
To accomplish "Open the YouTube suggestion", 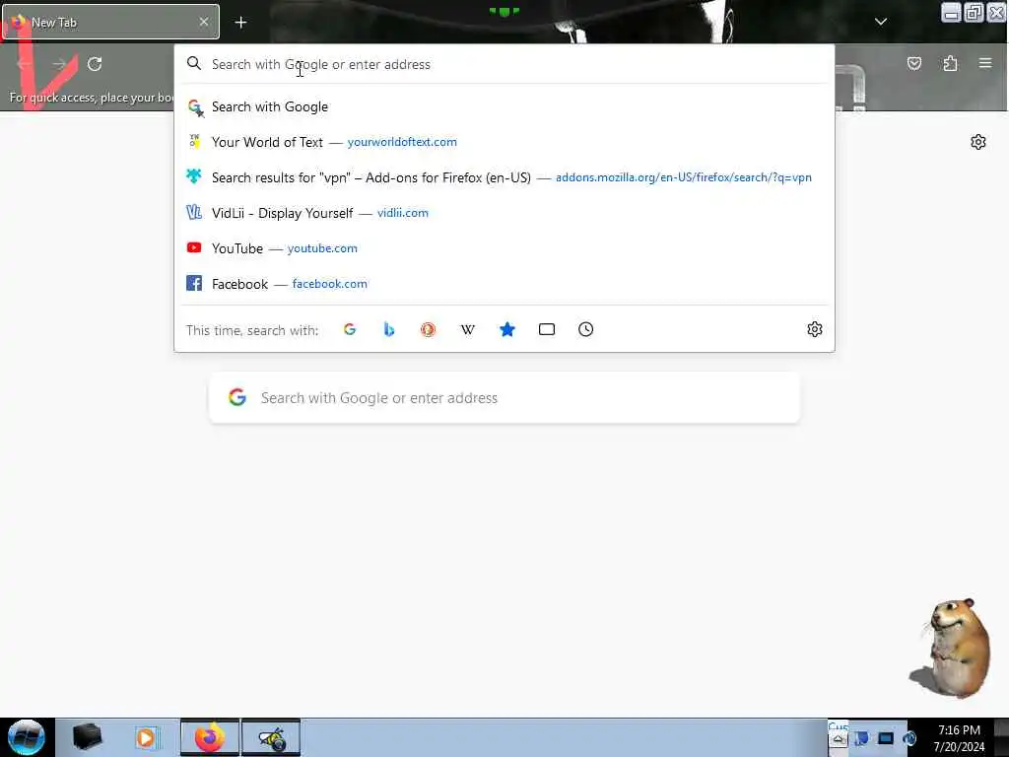I will [x=504, y=248].
